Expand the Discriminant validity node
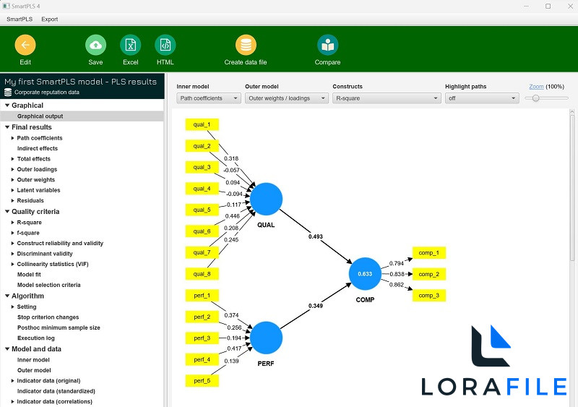578x407 pixels. [x=13, y=254]
